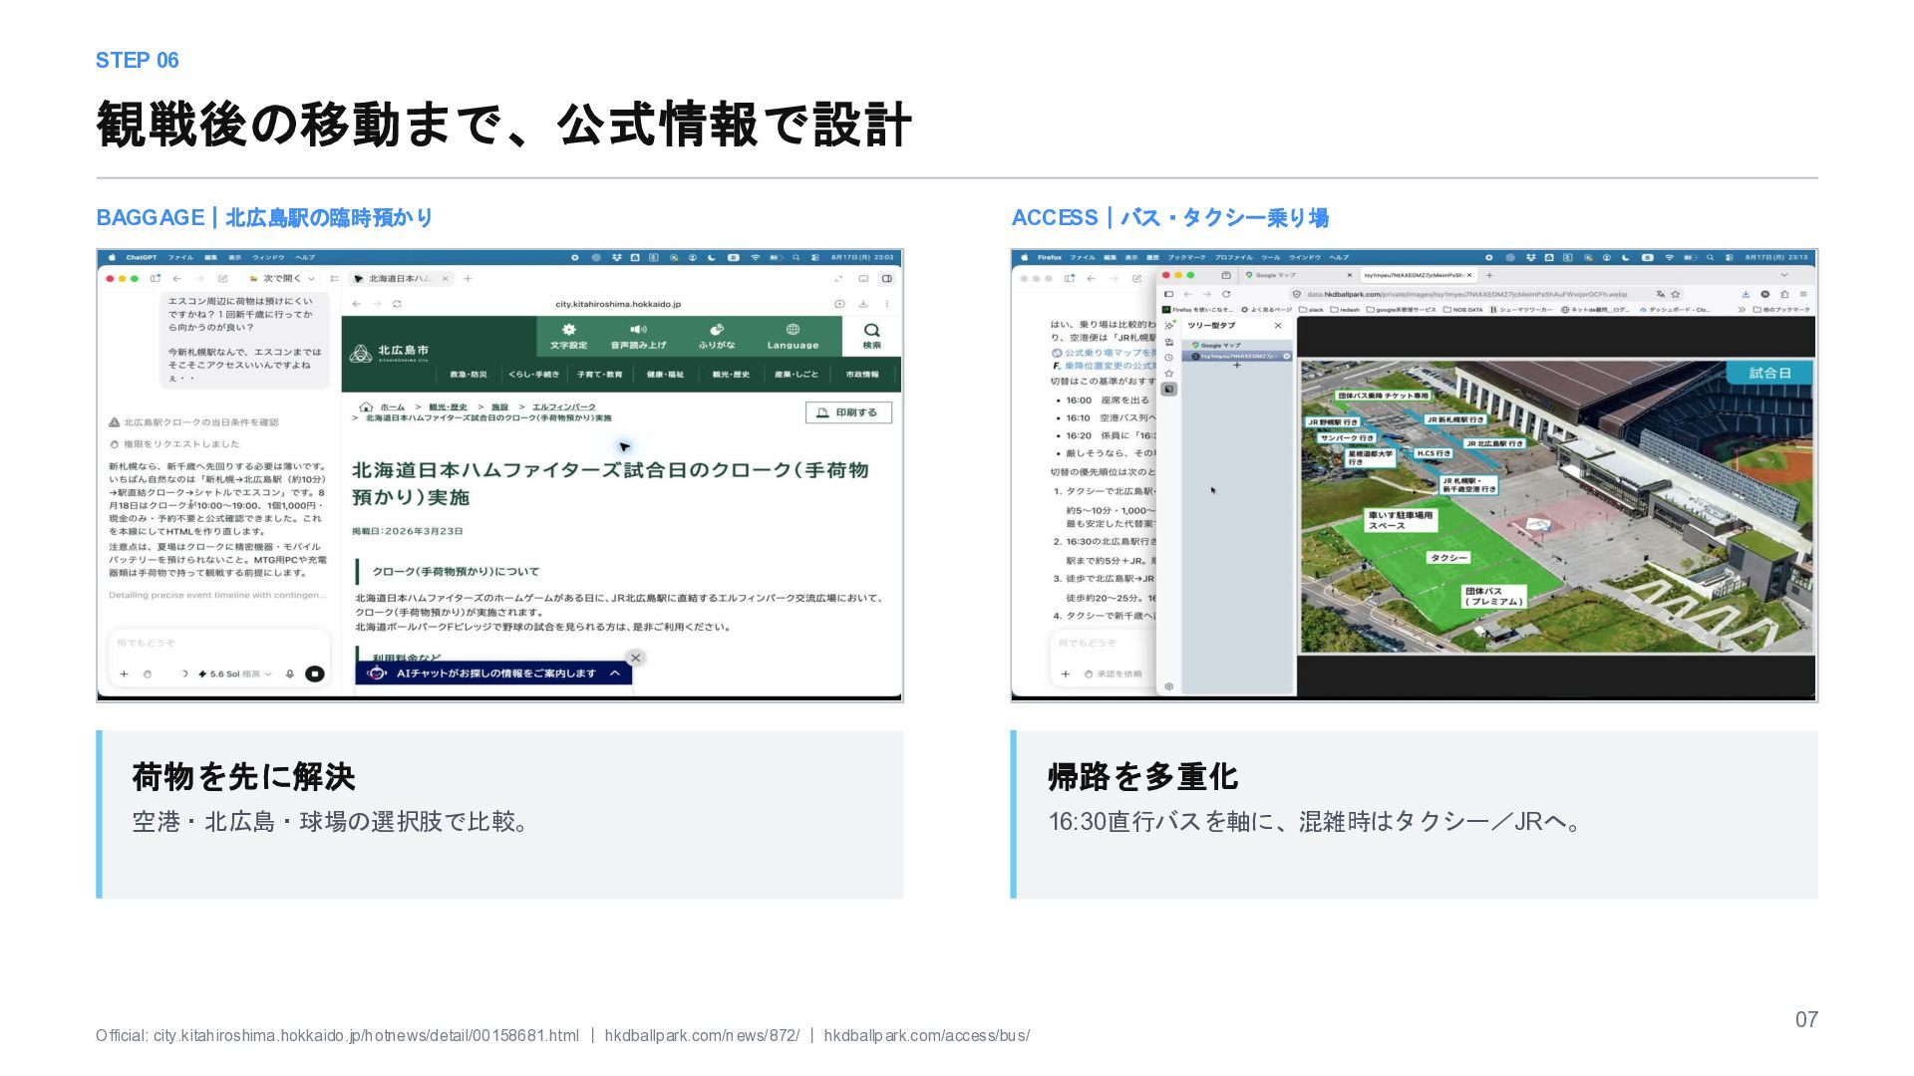Screen dimensions: 1914x1076
Task: Click Wi-Fi icon in ChatGPT menu bar
Action: pyautogui.click(x=755, y=257)
